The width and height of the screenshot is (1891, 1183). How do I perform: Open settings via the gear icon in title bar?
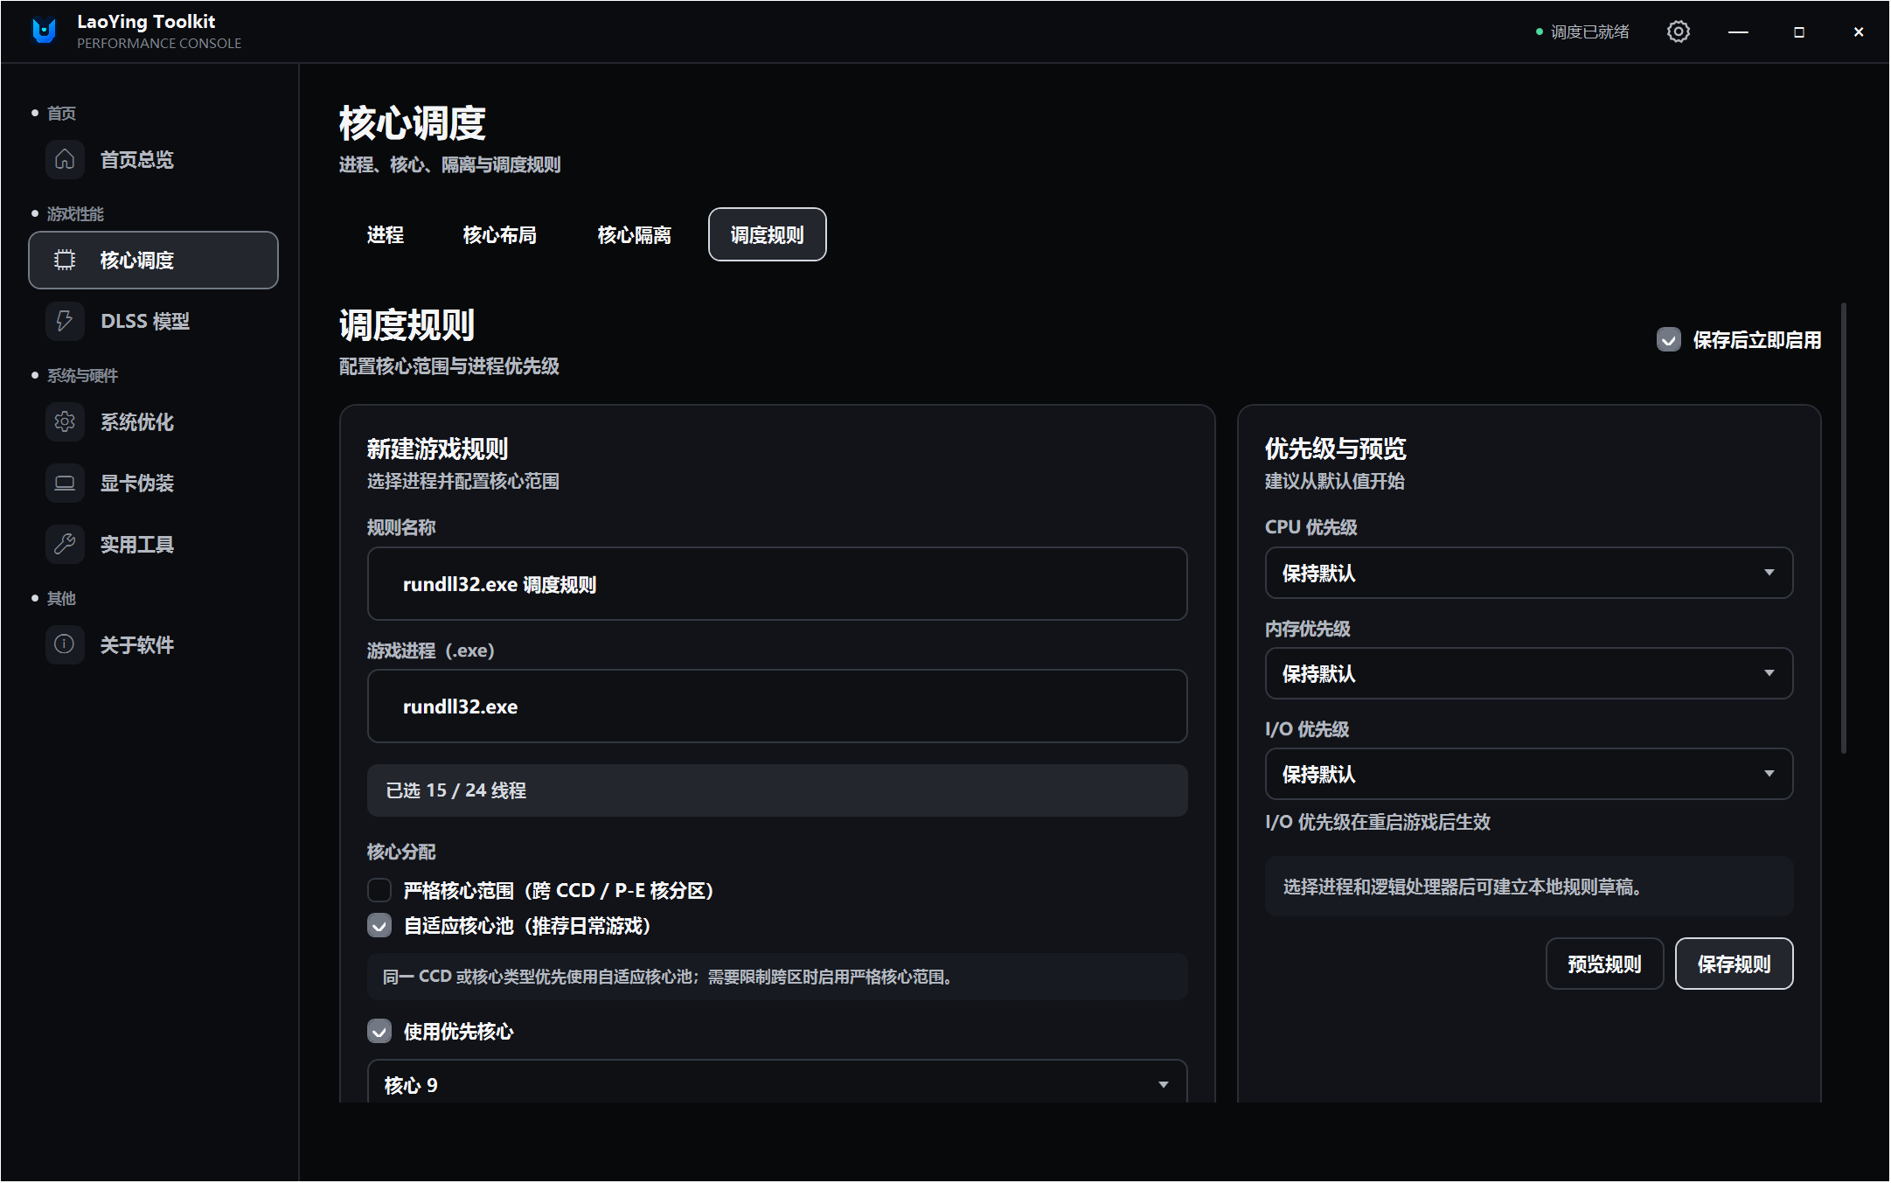click(x=1678, y=31)
